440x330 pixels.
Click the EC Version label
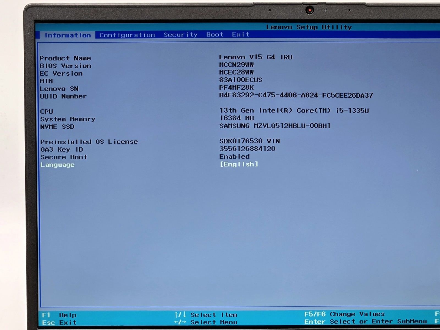(61, 73)
